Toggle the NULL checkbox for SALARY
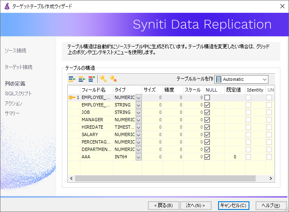 coord(207,135)
